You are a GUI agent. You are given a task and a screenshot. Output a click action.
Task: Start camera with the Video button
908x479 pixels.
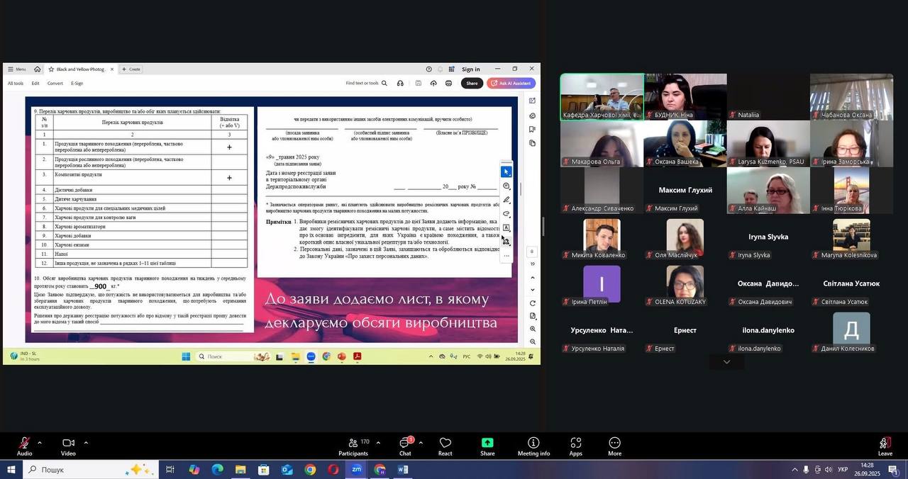click(x=68, y=446)
